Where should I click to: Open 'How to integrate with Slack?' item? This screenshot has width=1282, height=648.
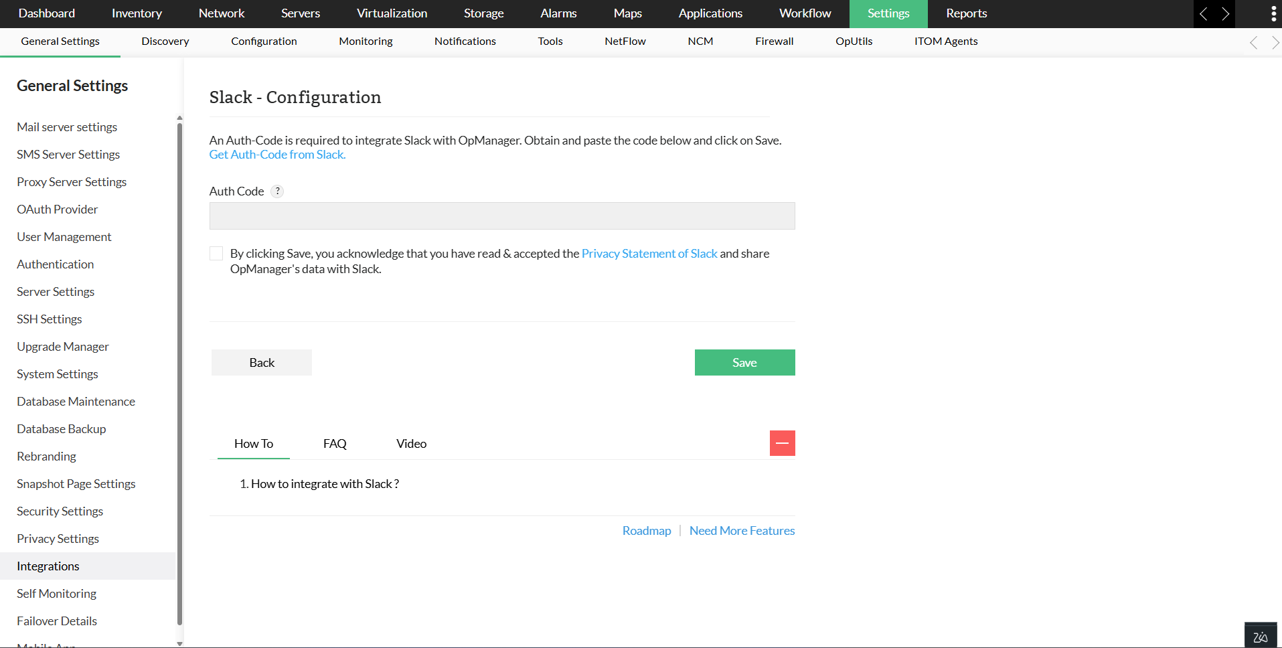(325, 484)
